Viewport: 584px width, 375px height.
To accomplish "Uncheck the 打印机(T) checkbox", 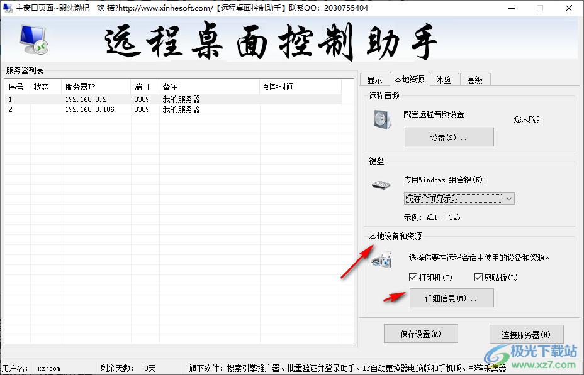I will tap(413, 277).
